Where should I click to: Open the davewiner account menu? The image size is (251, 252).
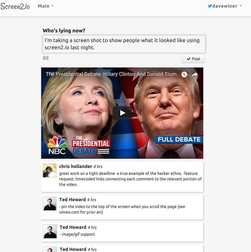pyautogui.click(x=225, y=6)
